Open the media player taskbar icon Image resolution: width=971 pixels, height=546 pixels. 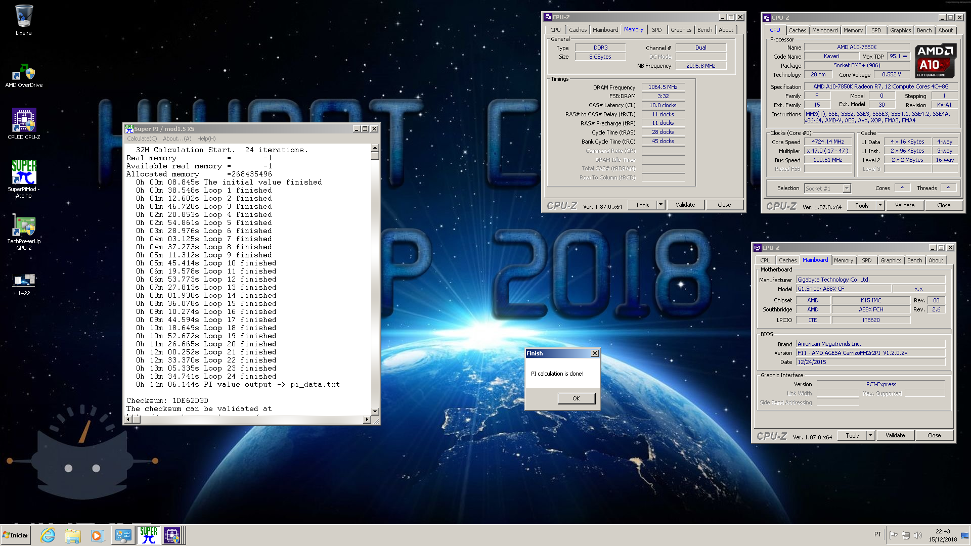pos(97,535)
